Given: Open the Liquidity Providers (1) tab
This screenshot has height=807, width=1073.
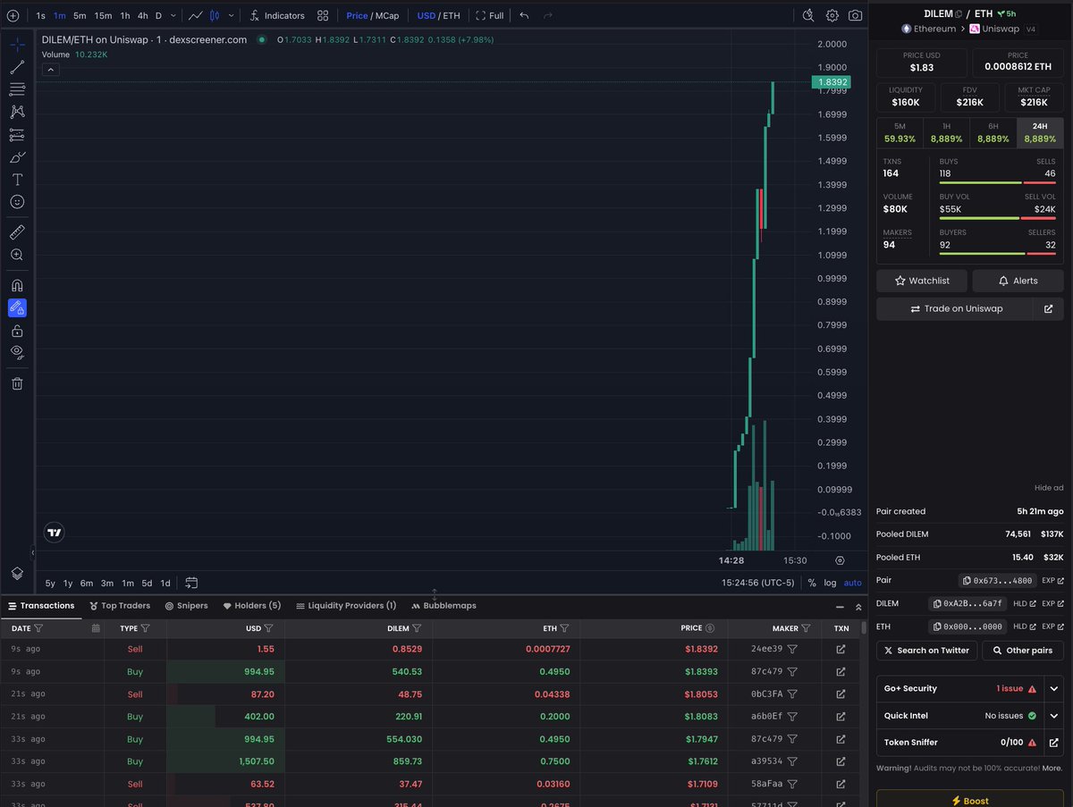Looking at the screenshot, I should tap(346, 605).
